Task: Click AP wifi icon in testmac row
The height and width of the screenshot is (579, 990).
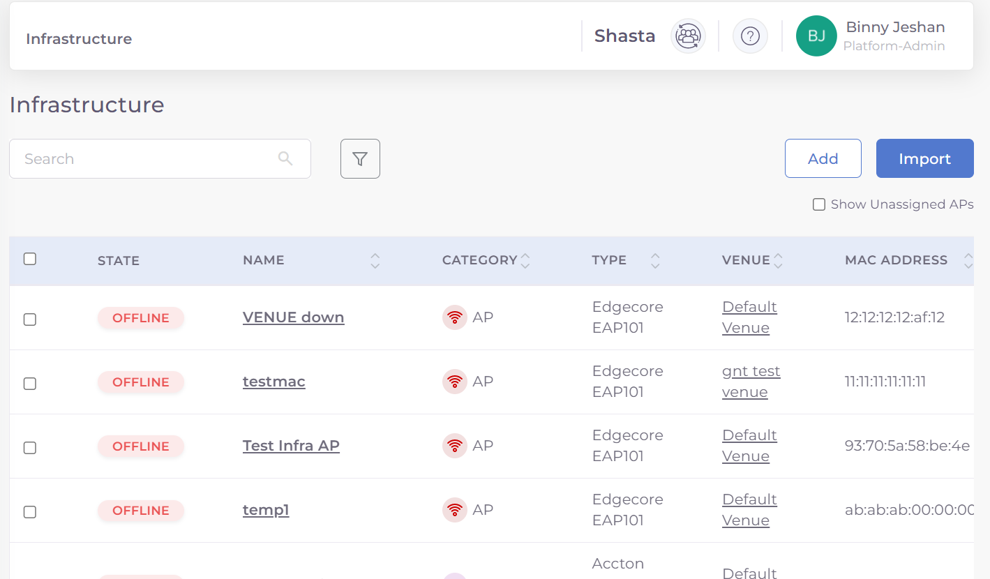Action: click(455, 382)
